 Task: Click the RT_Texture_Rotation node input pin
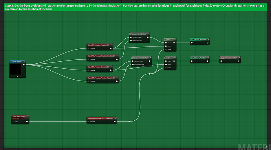192,43
